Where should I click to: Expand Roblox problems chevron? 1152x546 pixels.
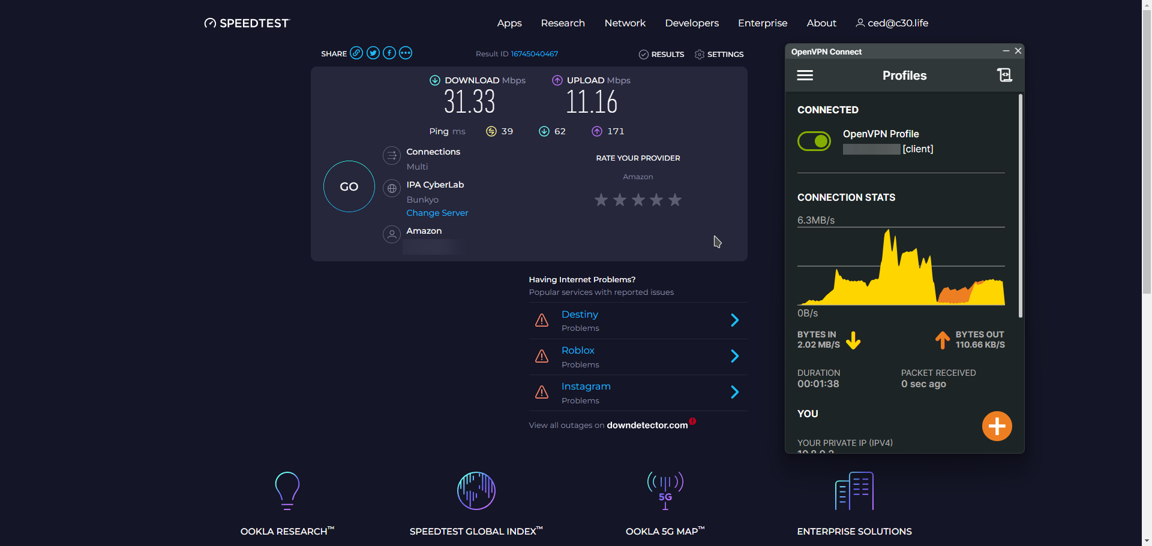click(x=734, y=357)
